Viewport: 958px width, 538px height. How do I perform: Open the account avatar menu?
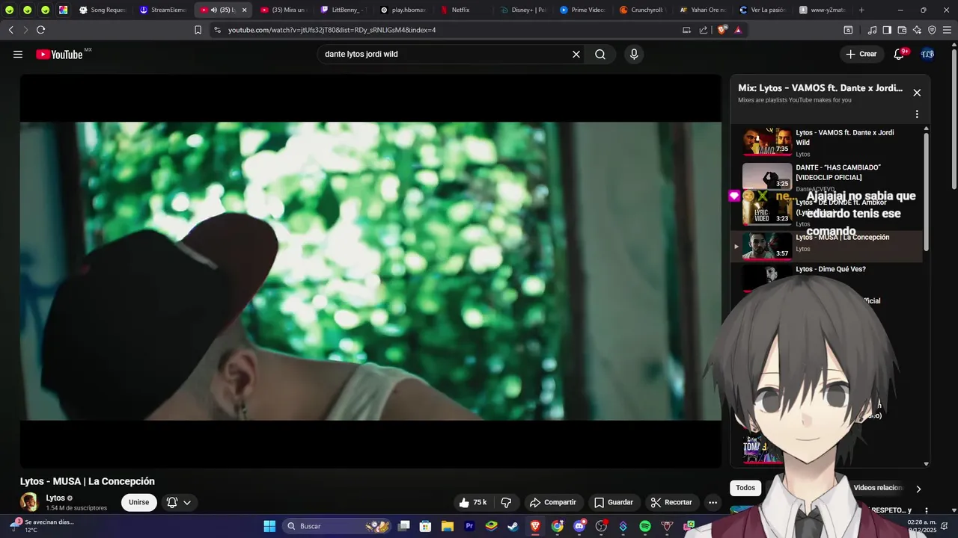point(927,54)
